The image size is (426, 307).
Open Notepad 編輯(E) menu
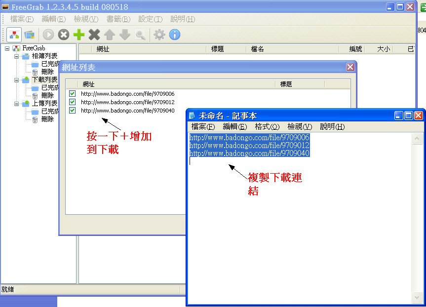pyautogui.click(x=235, y=127)
